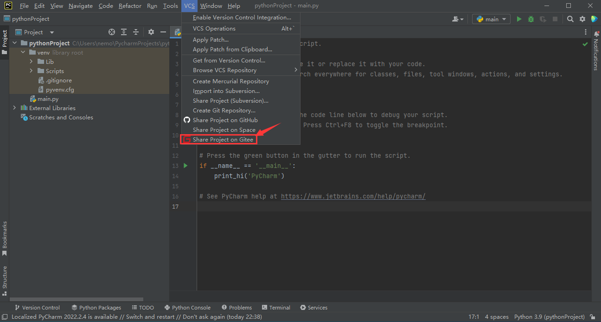The height and width of the screenshot is (322, 601).
Task: Collapse all nodes in Project tree
Action: coord(137,32)
